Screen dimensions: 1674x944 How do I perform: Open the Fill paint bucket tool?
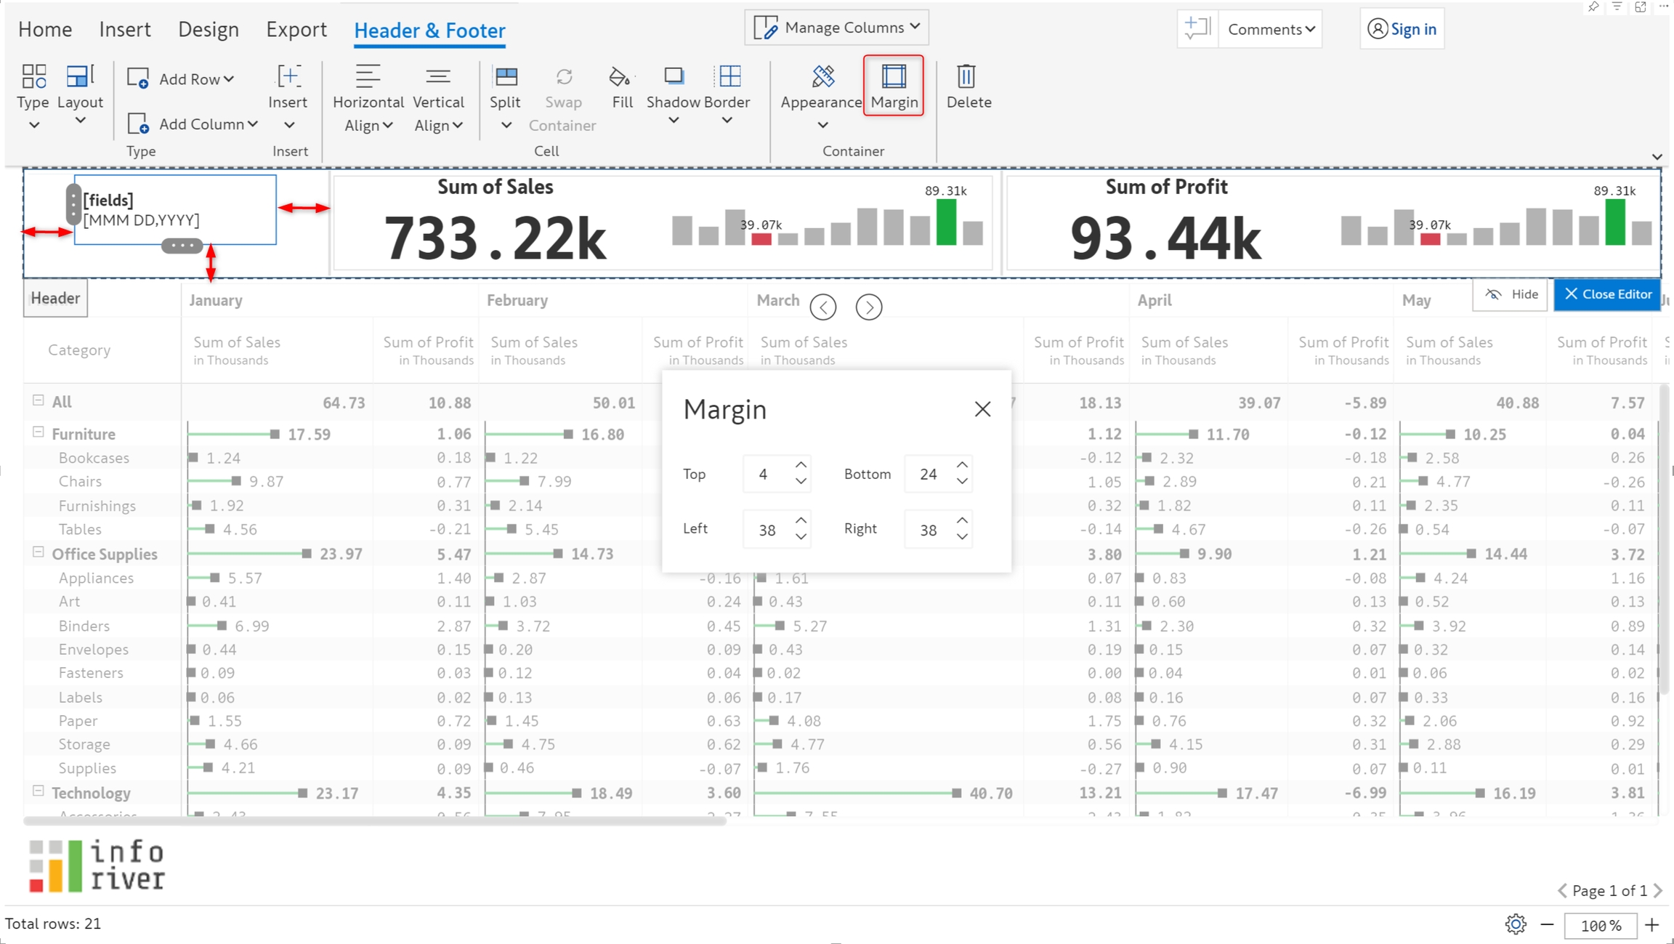620,77
